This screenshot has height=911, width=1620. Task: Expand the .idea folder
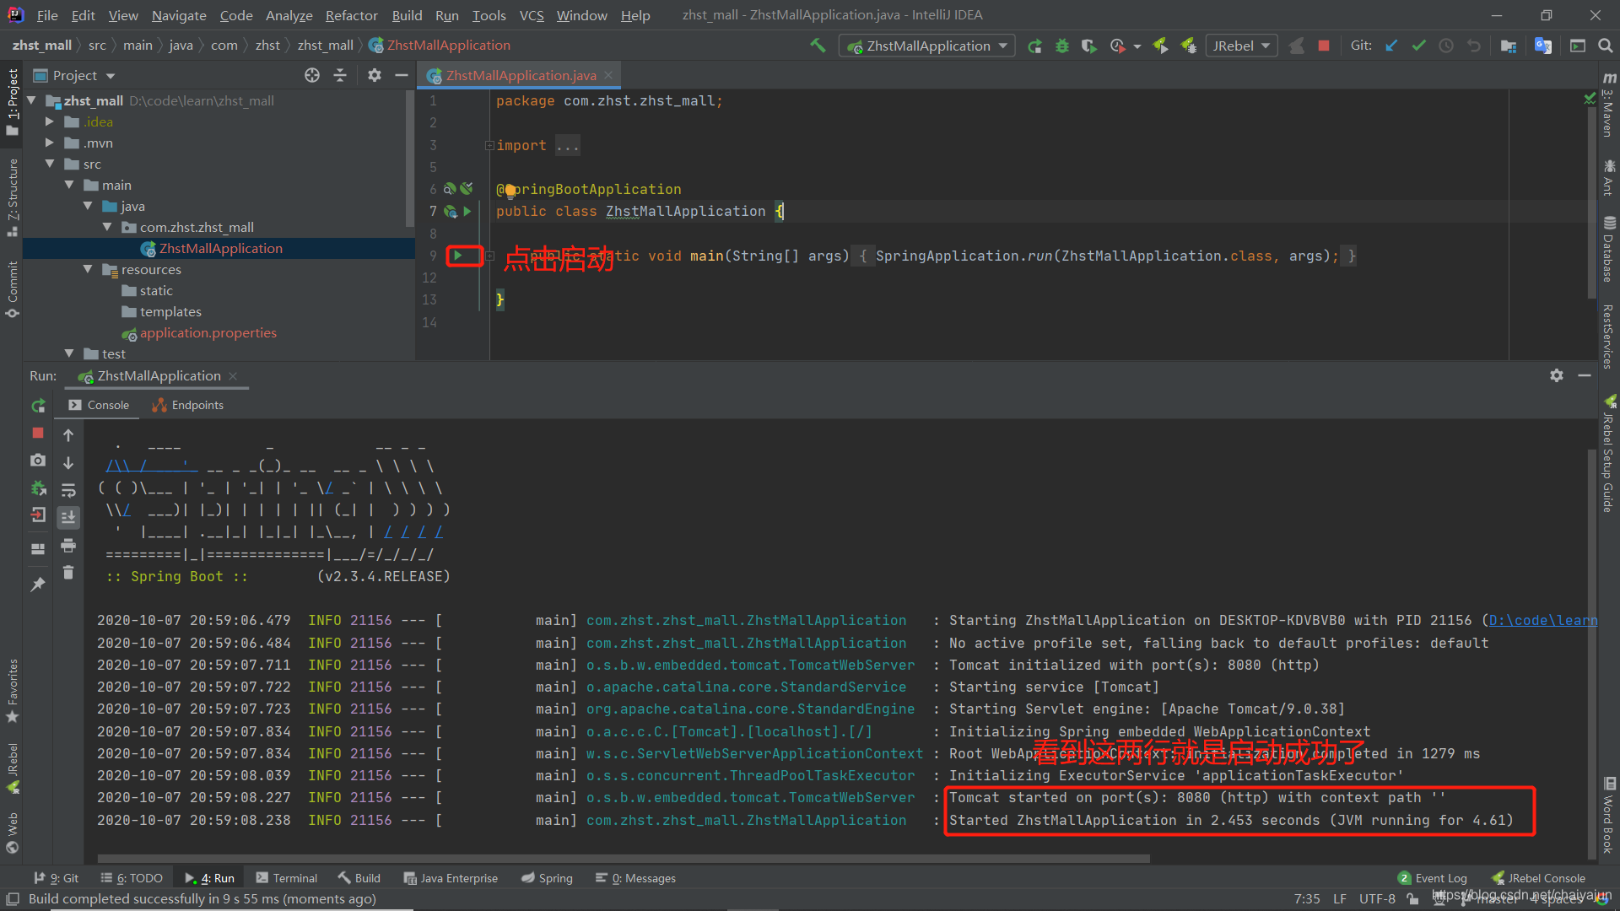pos(50,121)
